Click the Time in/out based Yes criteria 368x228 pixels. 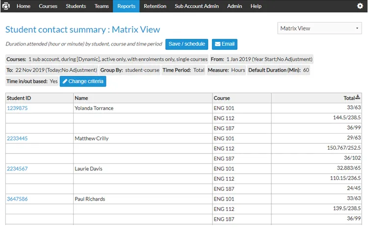click(x=32, y=81)
